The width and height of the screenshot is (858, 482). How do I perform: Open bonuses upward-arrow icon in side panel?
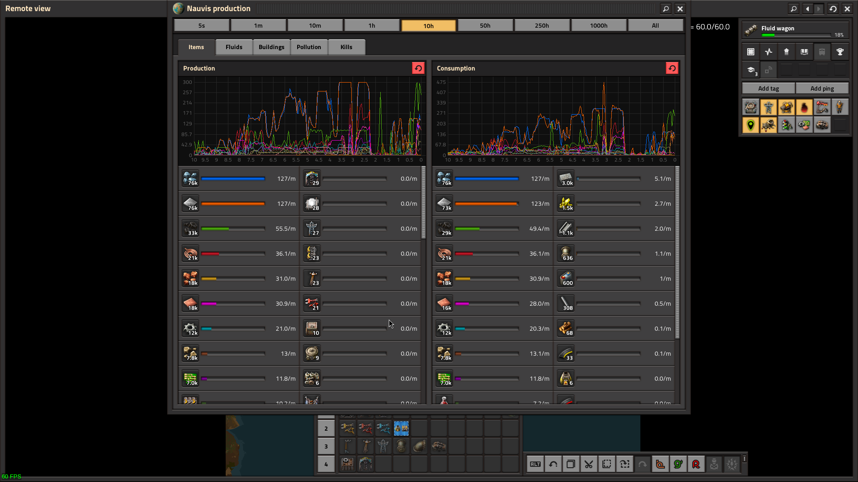786,52
